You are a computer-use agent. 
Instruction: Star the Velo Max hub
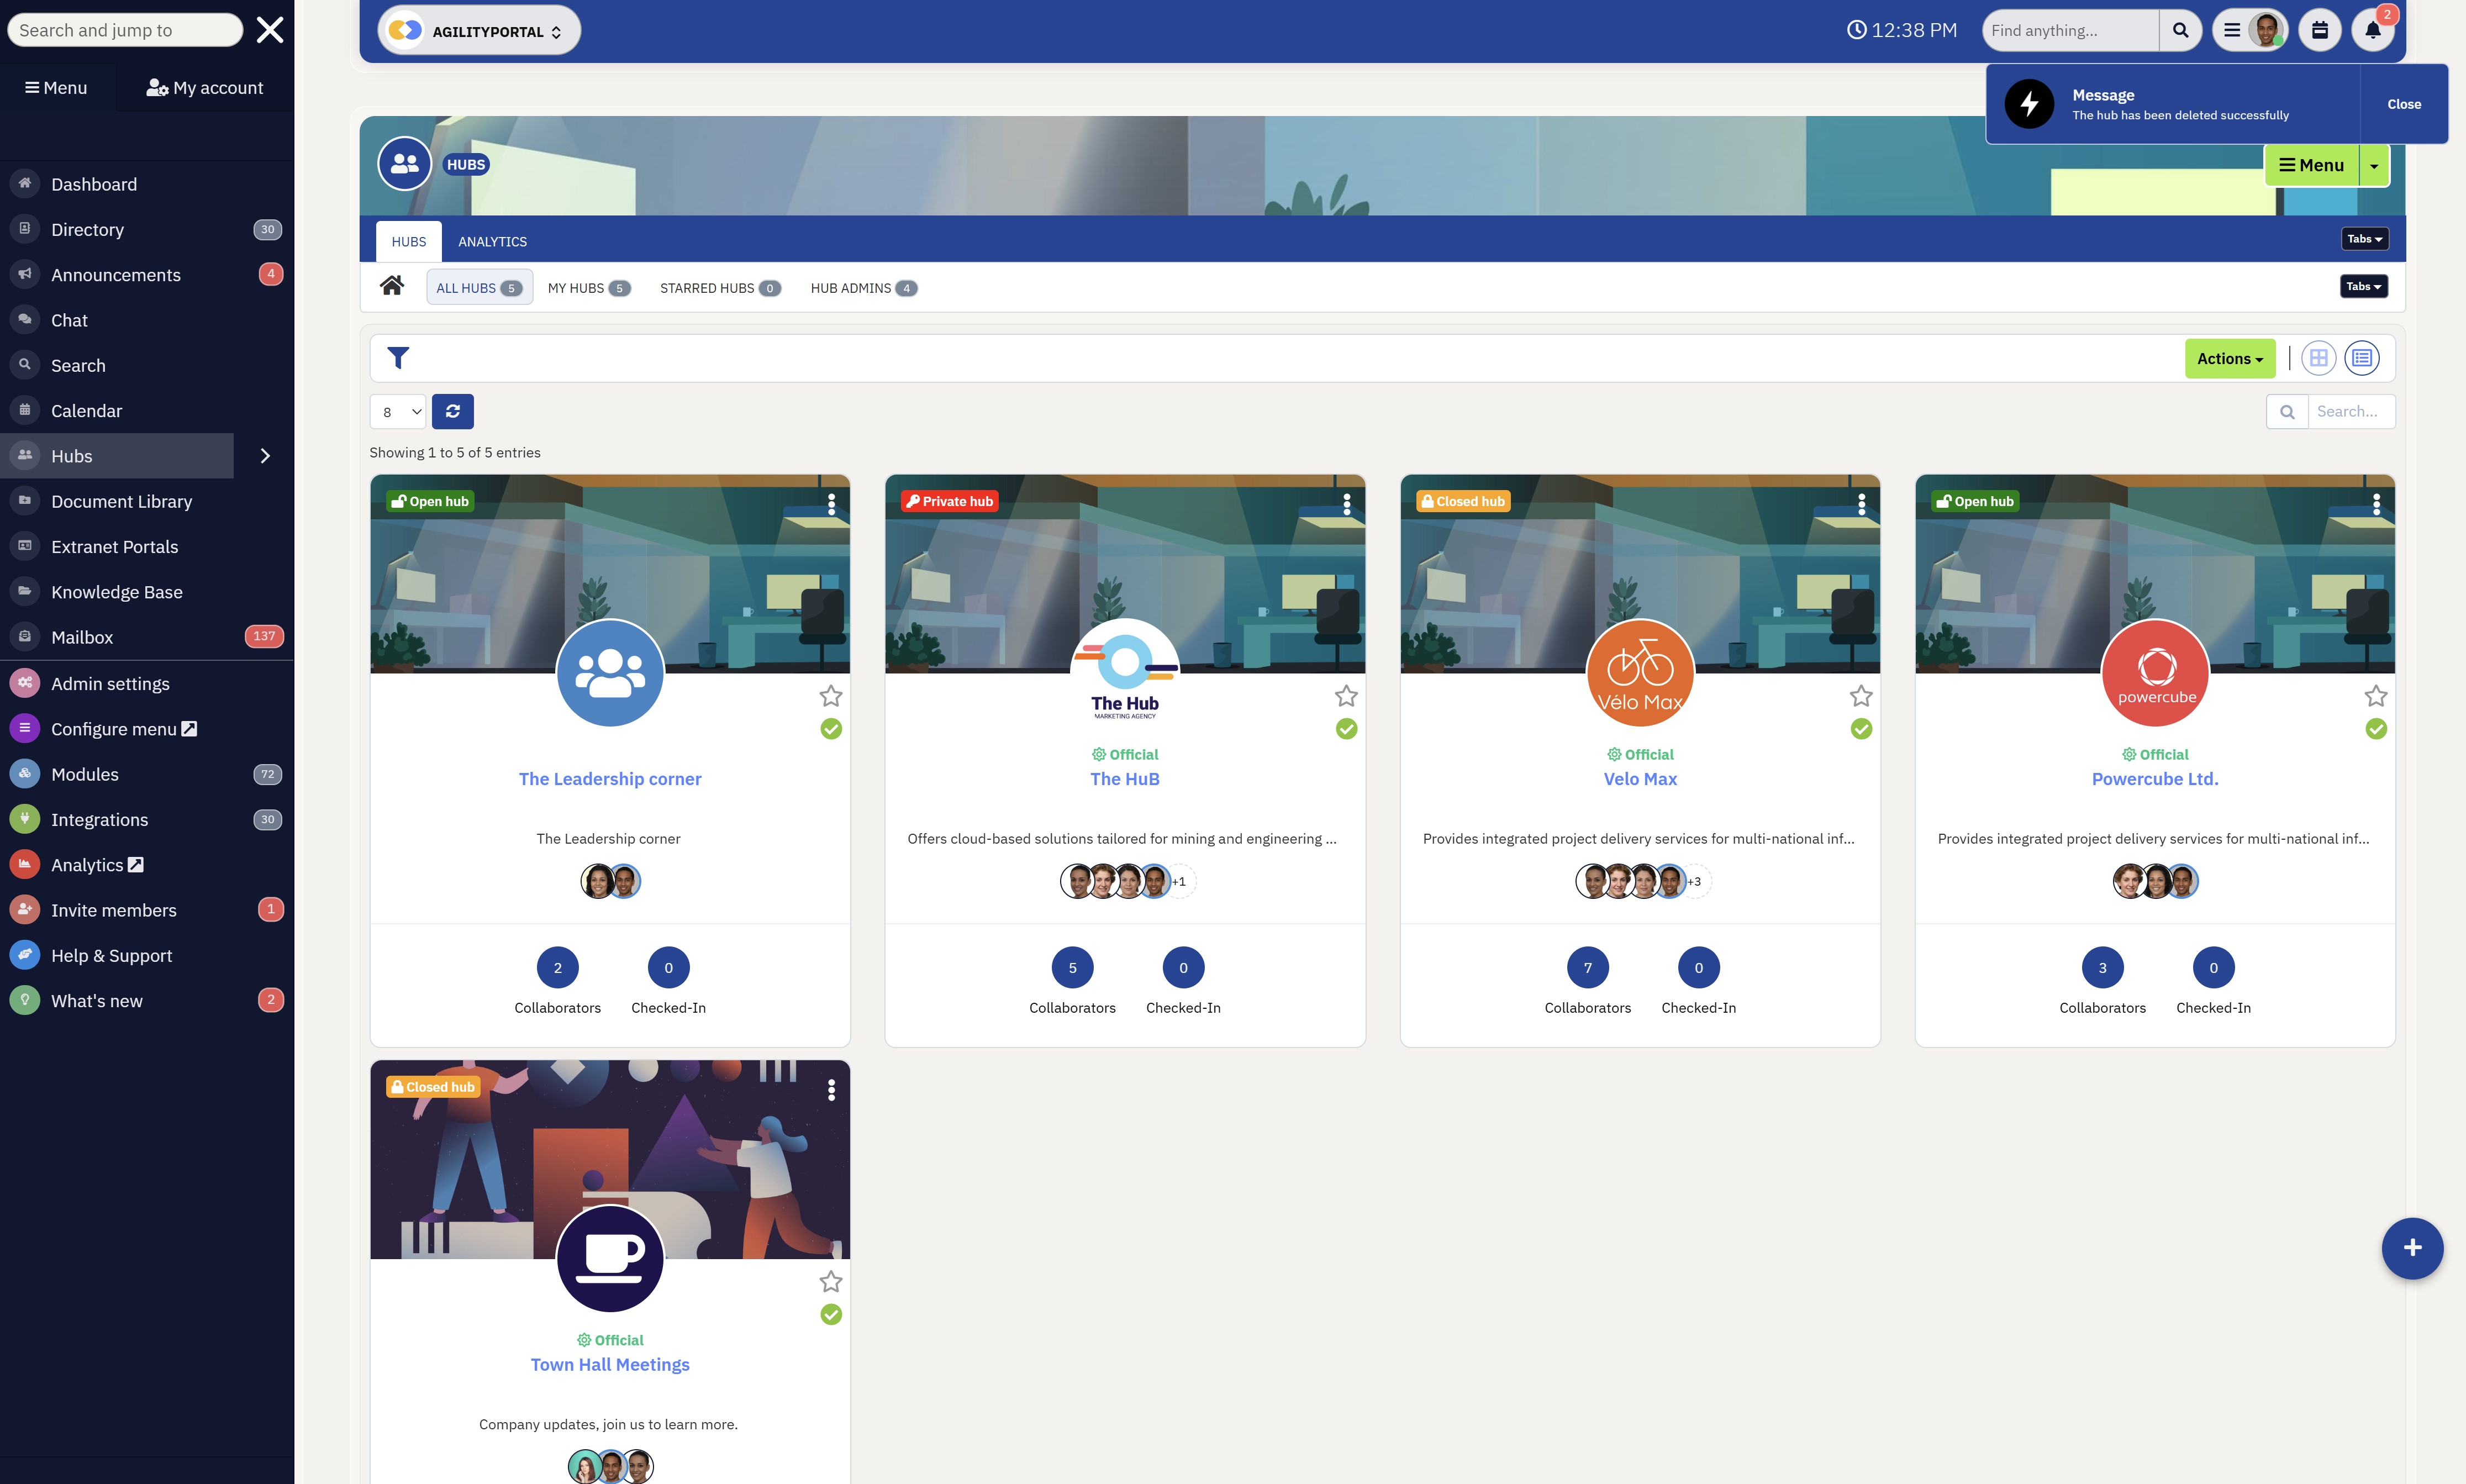point(1860,695)
